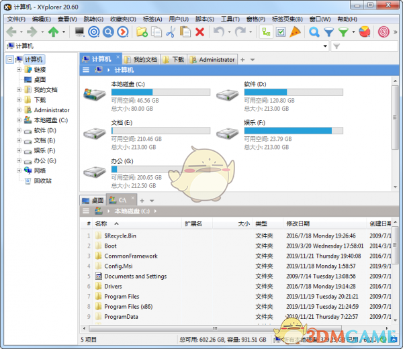Screen dimensions: 403x349
Task: Toggle the folder tree panel icon
Action: click(x=266, y=32)
